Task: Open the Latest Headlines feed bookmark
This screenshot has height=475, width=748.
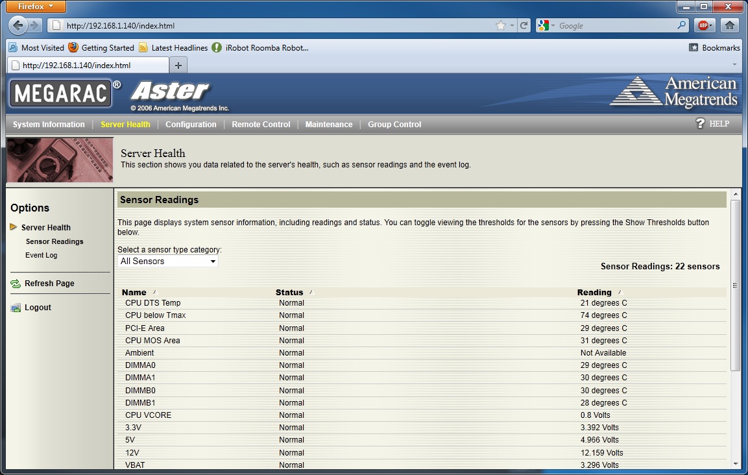Action: (173, 48)
